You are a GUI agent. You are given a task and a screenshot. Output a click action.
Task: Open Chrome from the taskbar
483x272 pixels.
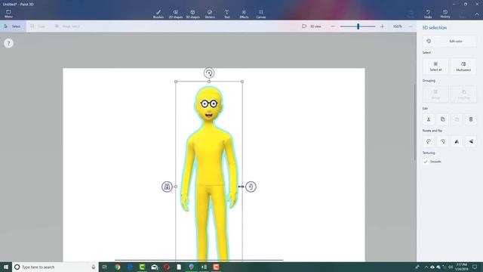click(118, 267)
